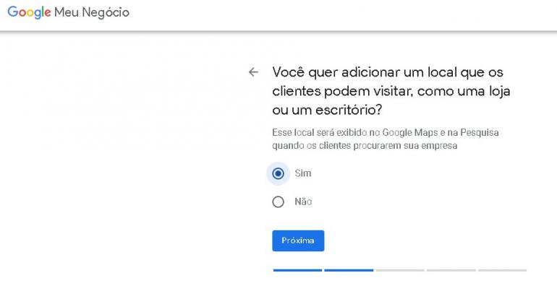Click the Não option label
This screenshot has width=557, height=304.
point(303,202)
